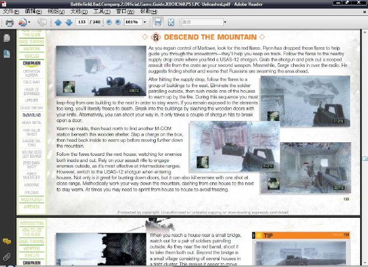368x267 pixels.
Task: Click the DESCEND THE MOUNTAIN heading
Action: pyautogui.click(x=210, y=37)
